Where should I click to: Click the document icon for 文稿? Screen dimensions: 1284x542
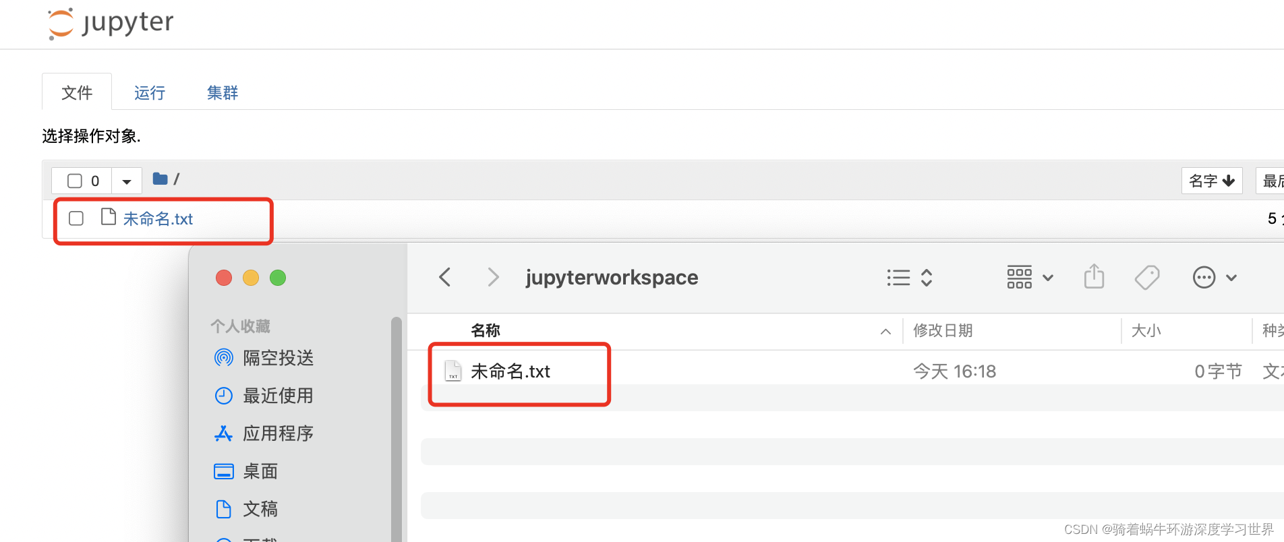point(223,509)
